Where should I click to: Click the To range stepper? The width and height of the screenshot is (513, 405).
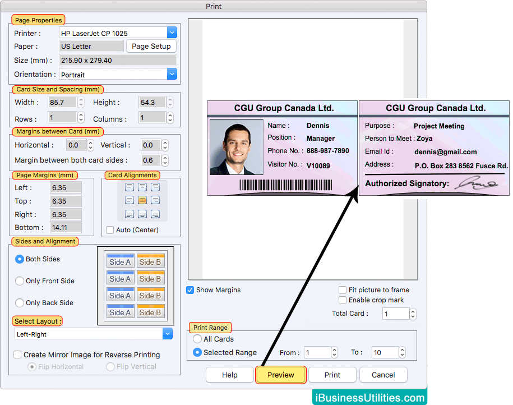pos(403,352)
